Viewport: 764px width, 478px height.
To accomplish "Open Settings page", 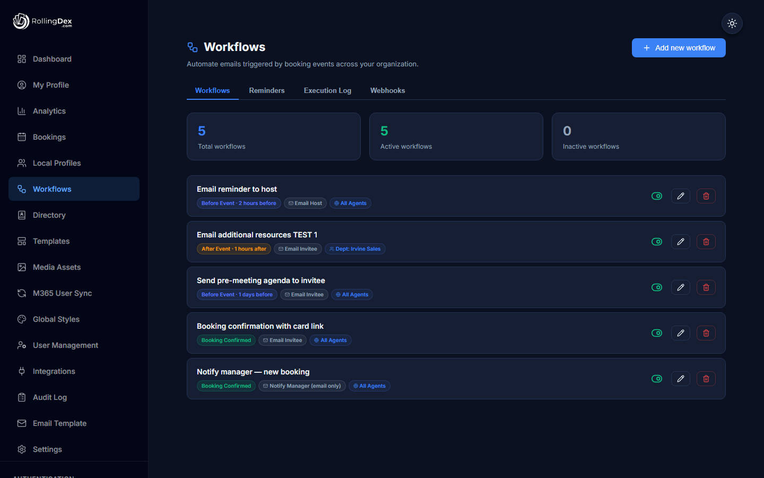I will (x=74, y=449).
